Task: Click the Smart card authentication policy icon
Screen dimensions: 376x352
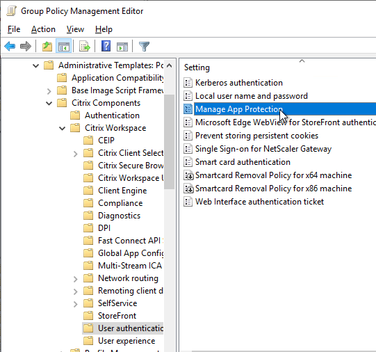Action: [x=188, y=162]
